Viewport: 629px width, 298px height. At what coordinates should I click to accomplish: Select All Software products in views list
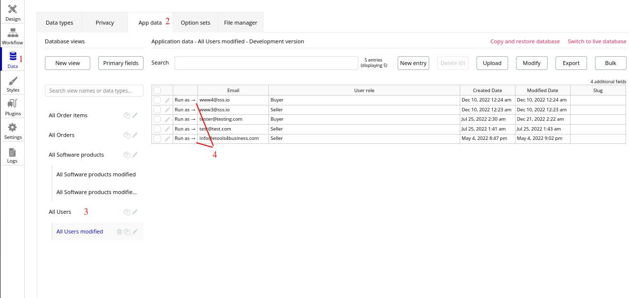click(x=76, y=155)
